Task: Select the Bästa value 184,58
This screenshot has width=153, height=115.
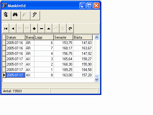Action: click(83, 70)
